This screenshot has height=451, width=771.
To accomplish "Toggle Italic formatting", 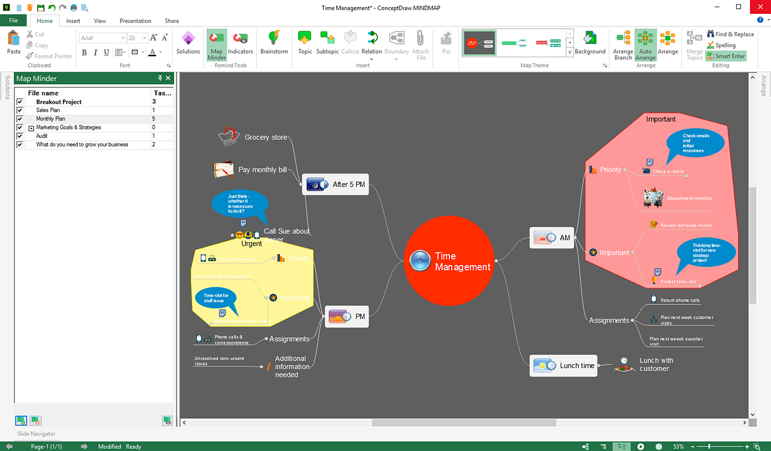I will [95, 52].
